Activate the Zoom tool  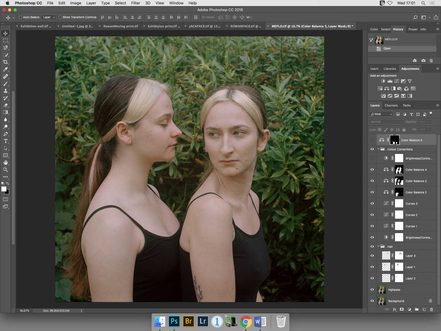click(x=6, y=170)
